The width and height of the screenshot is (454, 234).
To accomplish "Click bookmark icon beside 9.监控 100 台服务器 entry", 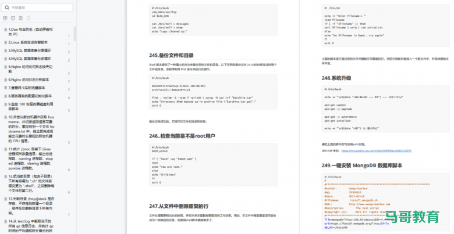I will pyautogui.click(x=5, y=103).
